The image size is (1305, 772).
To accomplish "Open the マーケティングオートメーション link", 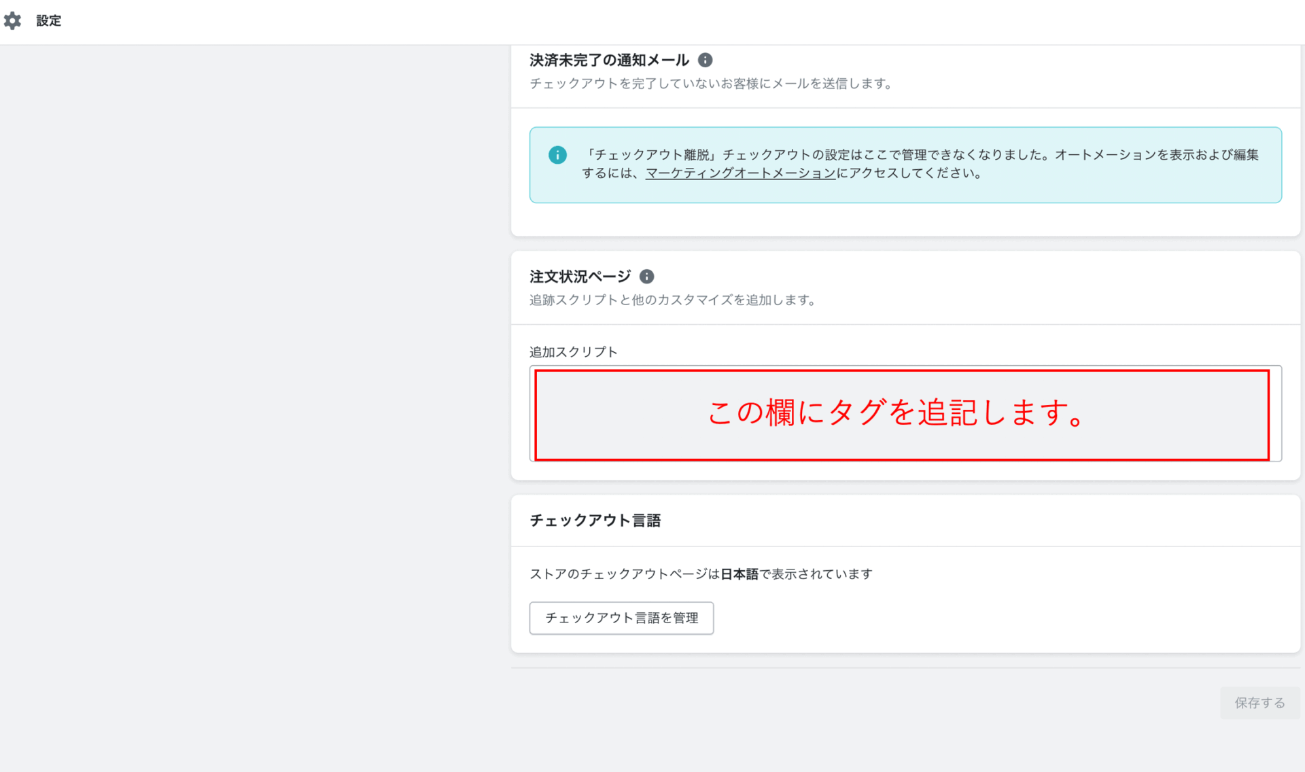I will coord(741,173).
